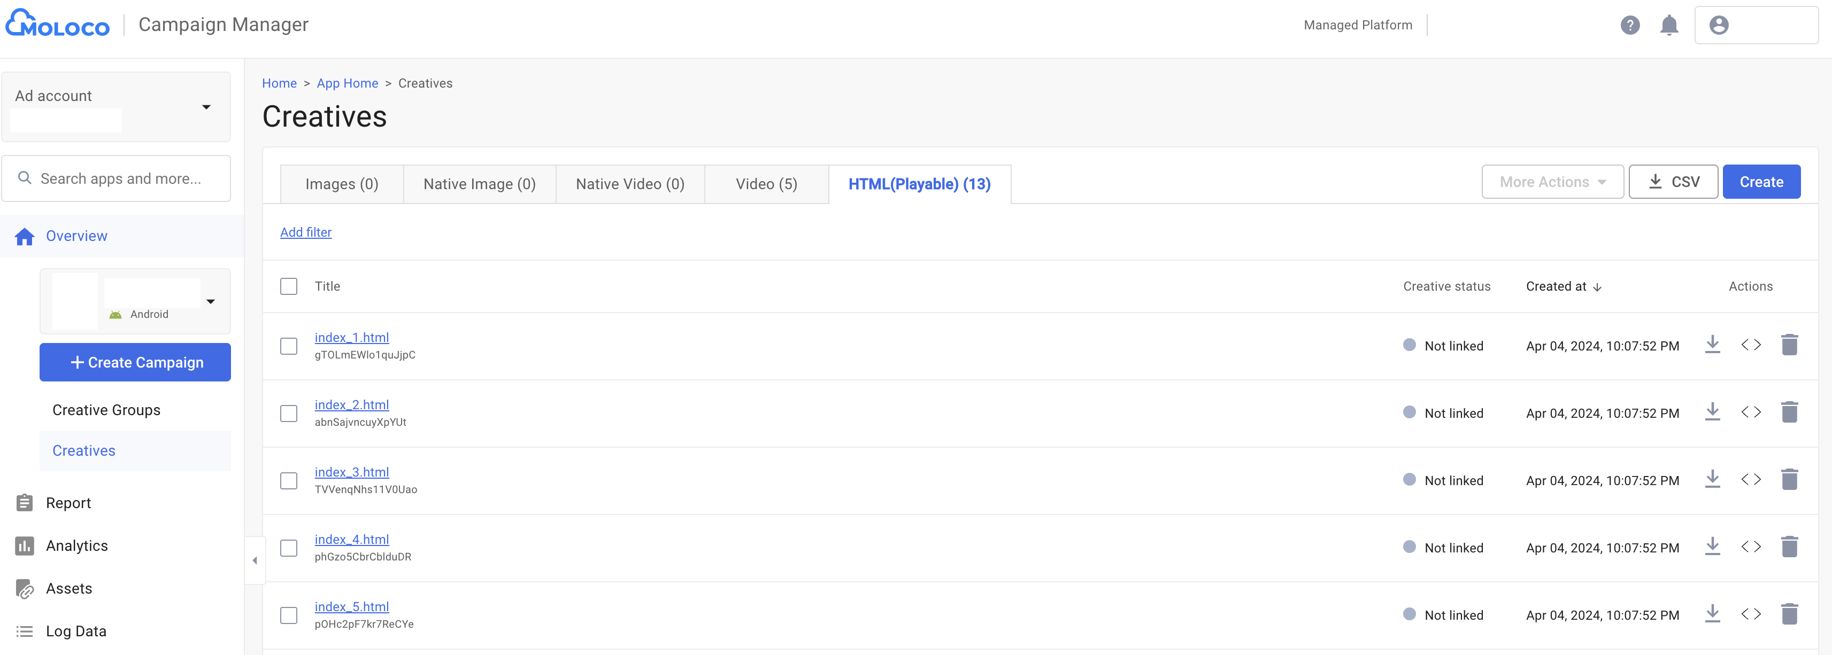Viewport: 1832px width, 655px height.
Task: Click the Moloco logo
Action: (x=58, y=24)
